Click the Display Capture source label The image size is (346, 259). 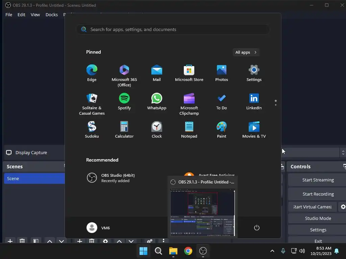[x=31, y=153]
